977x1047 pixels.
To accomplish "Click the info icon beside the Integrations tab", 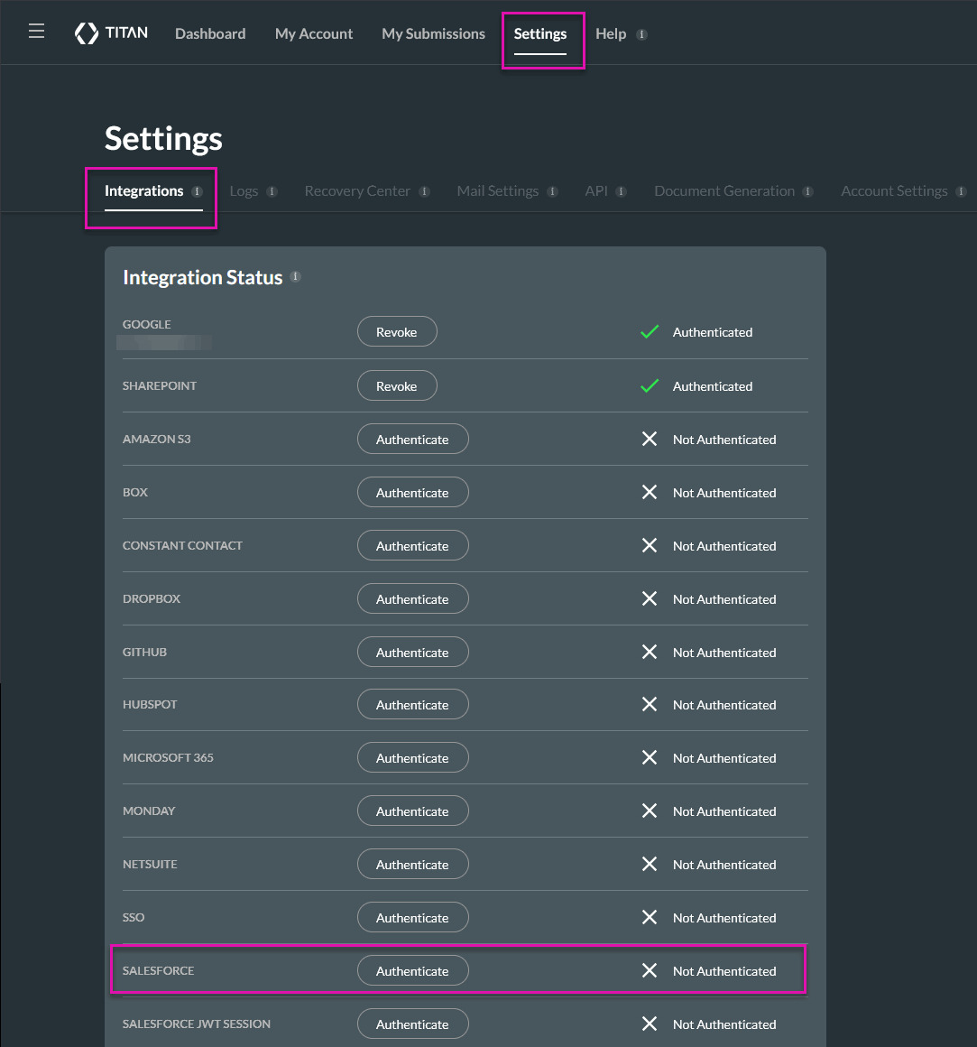I will [x=197, y=191].
